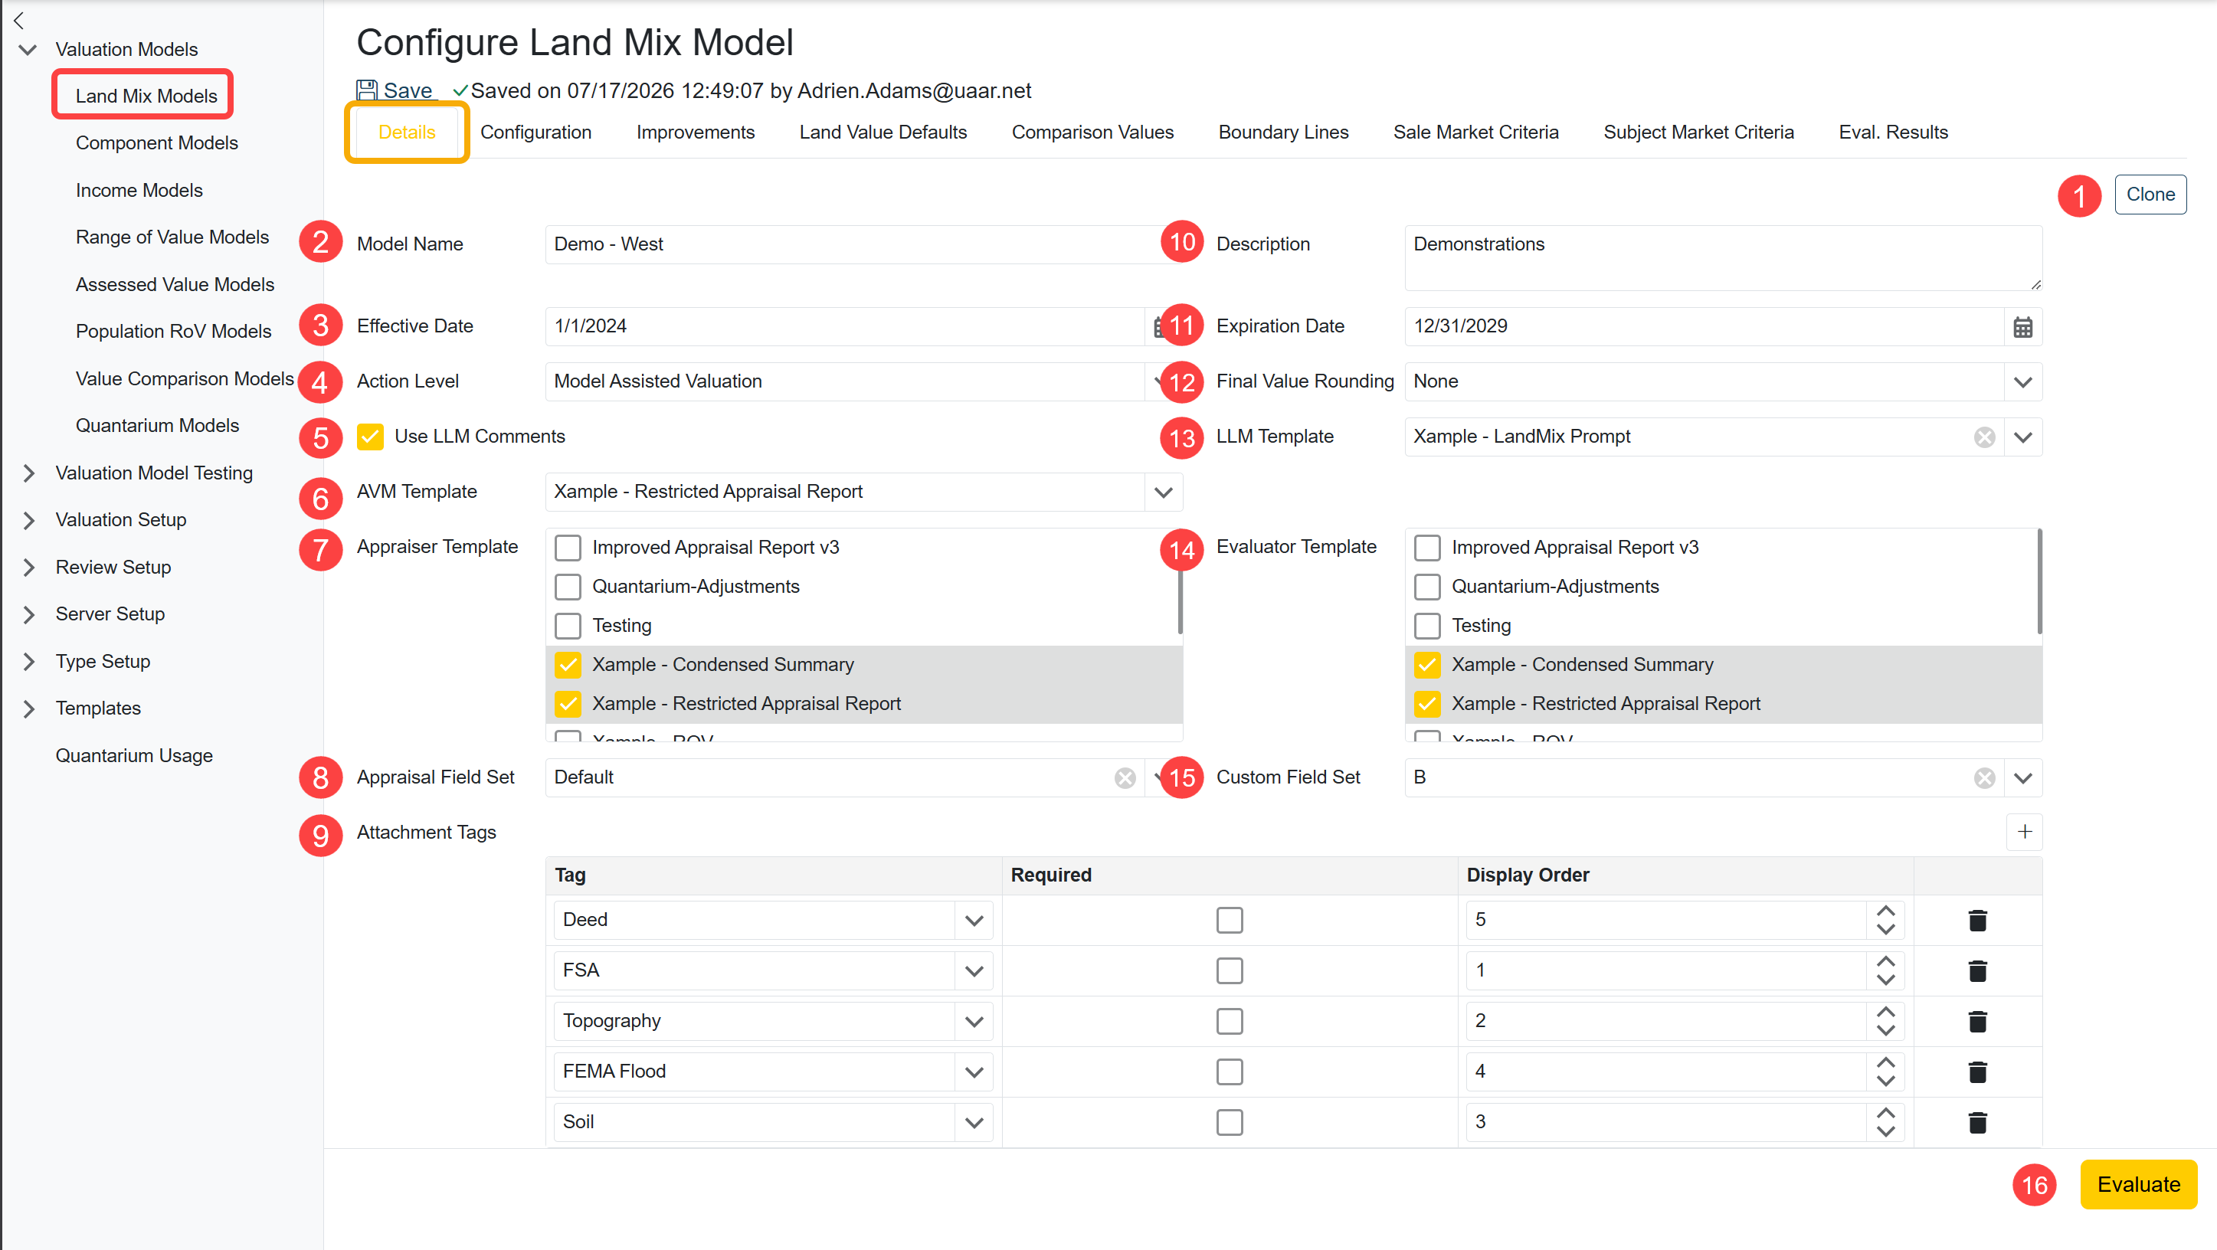Collapse sidebar with the back arrow
The width and height of the screenshot is (2217, 1250).
click(19, 20)
